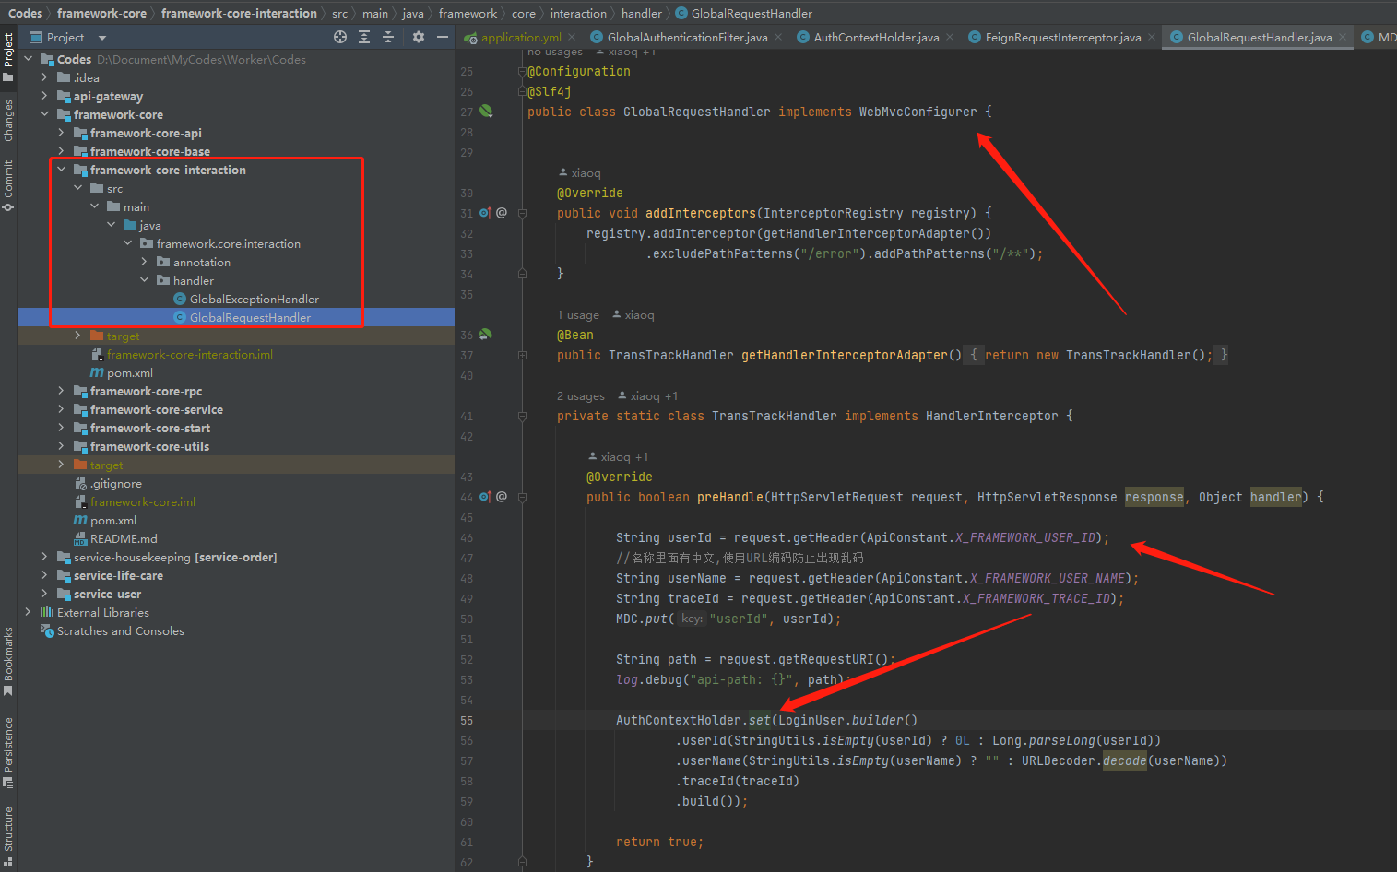Viewport: 1397px width, 872px height.
Task: Click WebMvcConfigurer in the class declaration
Action: click(x=918, y=112)
